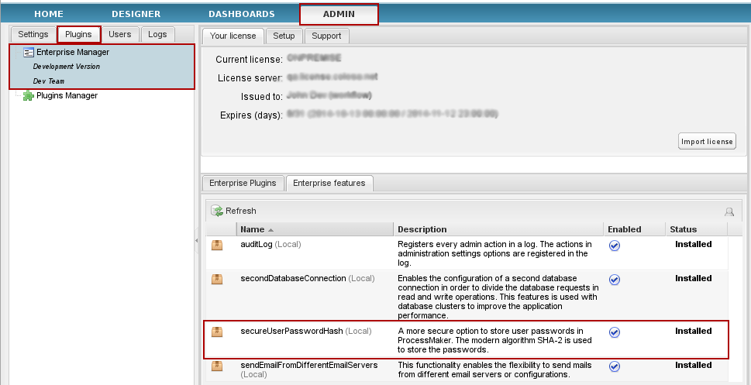Viewport: 751px width, 385px height.
Task: Open the DESIGNER menu
Action: coord(136,14)
